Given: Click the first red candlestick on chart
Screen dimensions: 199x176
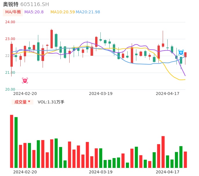Looking at the screenshot, I should pos(12,55).
